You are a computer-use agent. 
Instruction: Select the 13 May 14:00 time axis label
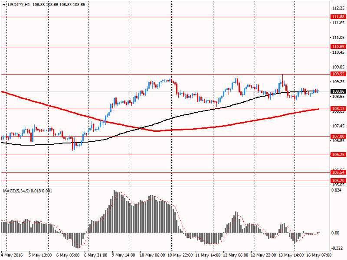[291, 255]
